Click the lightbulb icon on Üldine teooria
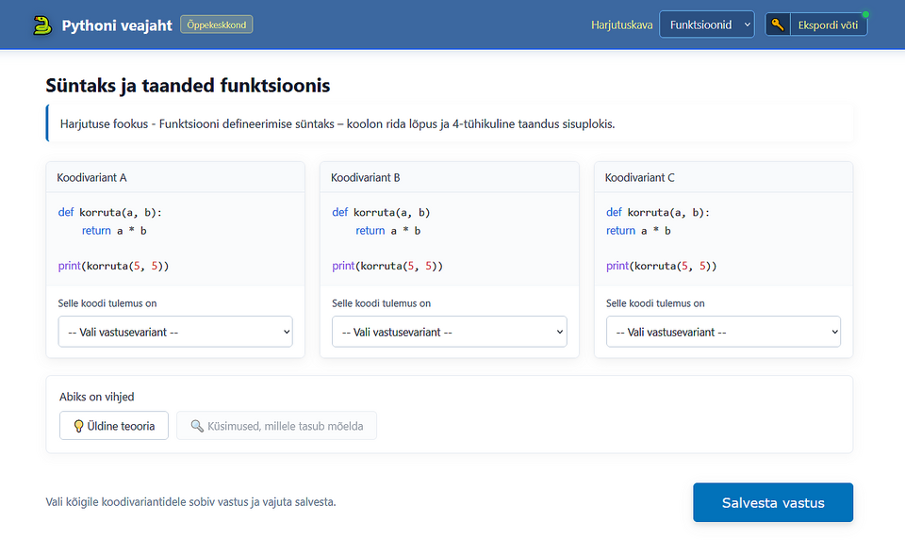 78,426
